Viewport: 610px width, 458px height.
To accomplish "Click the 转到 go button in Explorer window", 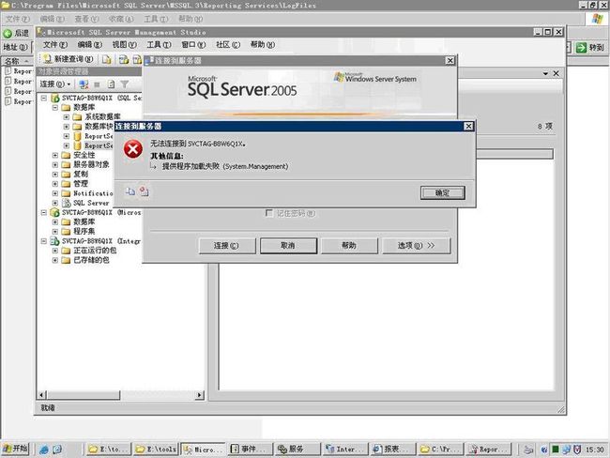I will 589,48.
